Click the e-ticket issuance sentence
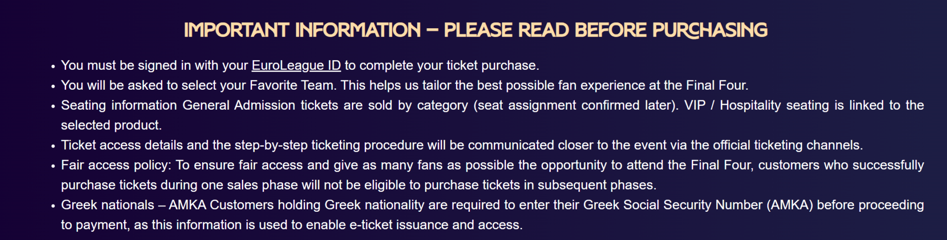Image resolution: width=947 pixels, height=240 pixels. [291, 224]
